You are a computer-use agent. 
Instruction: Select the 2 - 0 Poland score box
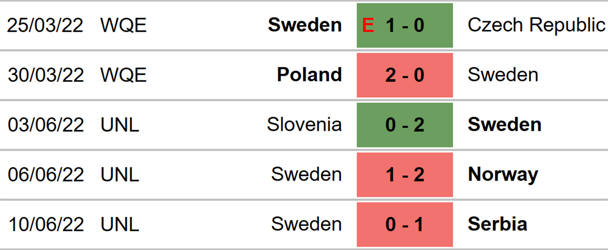[404, 75]
